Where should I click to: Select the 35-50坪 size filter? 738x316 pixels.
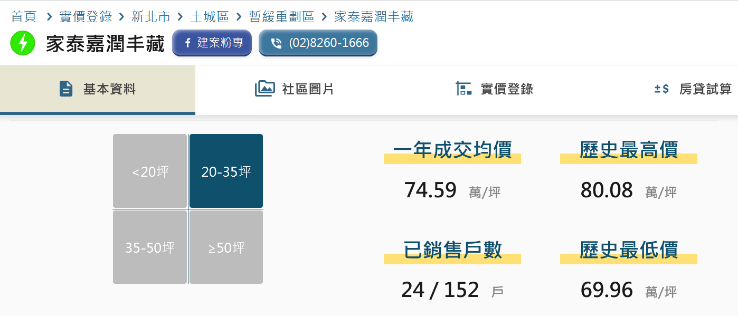(x=150, y=247)
